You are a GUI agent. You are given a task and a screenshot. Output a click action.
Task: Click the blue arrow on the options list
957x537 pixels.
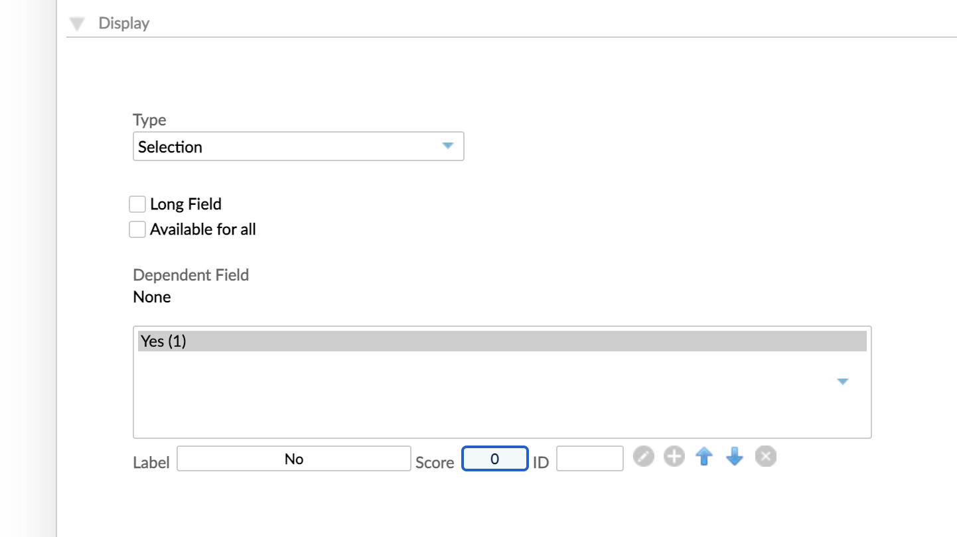842,381
